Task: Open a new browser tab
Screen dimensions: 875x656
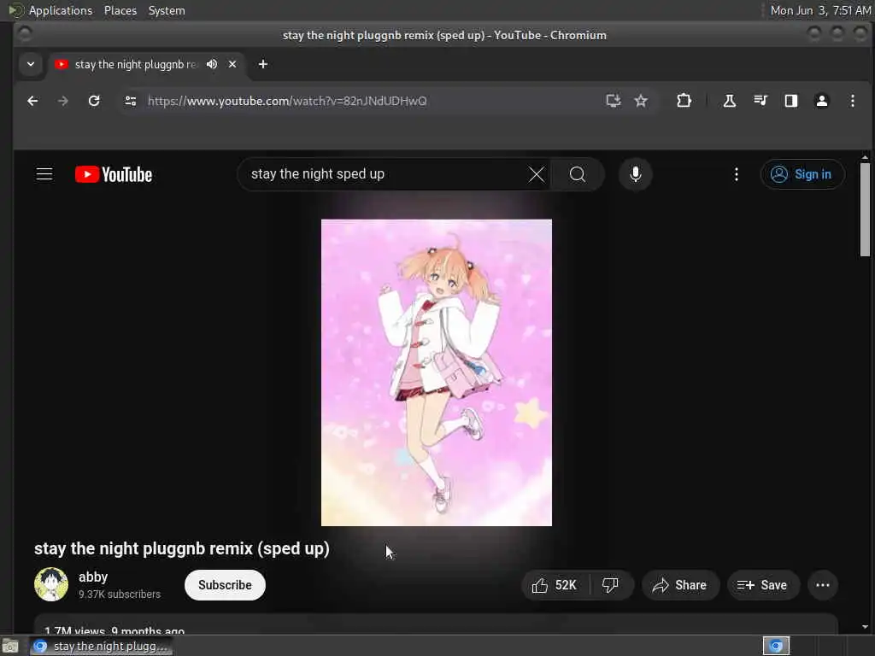Action: [263, 64]
